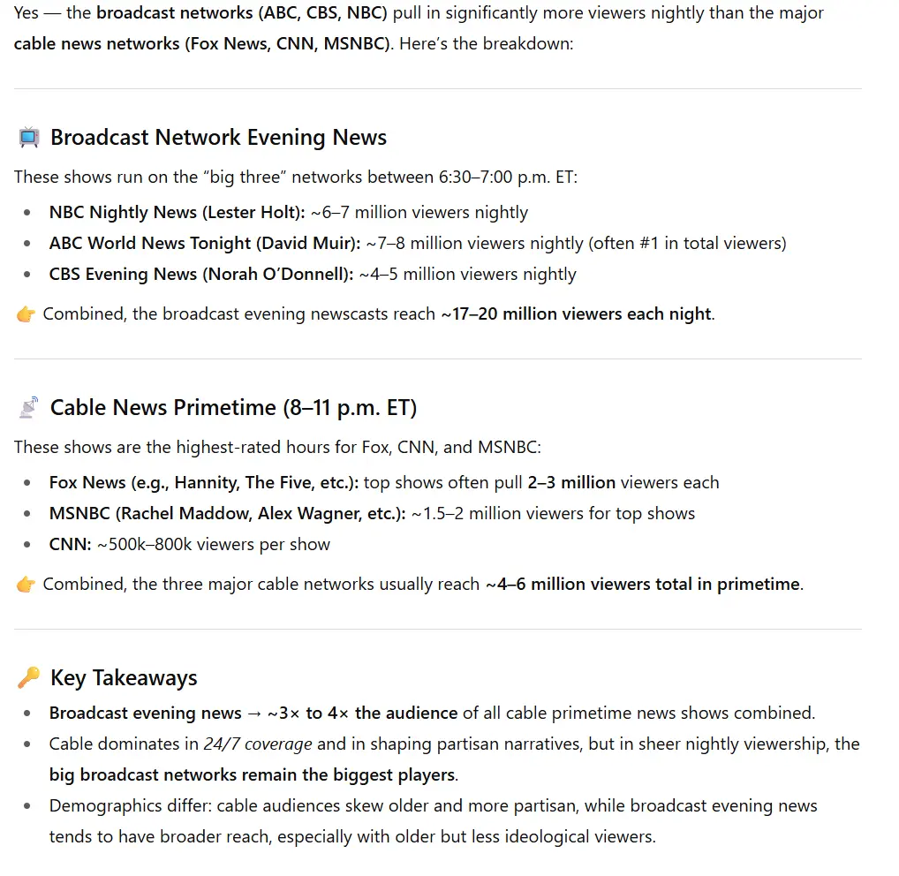This screenshot has height=876, width=899.
Task: Select the Broadcast Network Evening News heading
Action: coord(218,138)
